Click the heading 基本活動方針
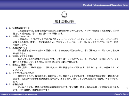129x96 pixels. [64, 22]
